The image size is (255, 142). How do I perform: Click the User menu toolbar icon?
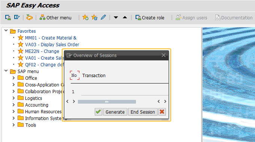8,17
